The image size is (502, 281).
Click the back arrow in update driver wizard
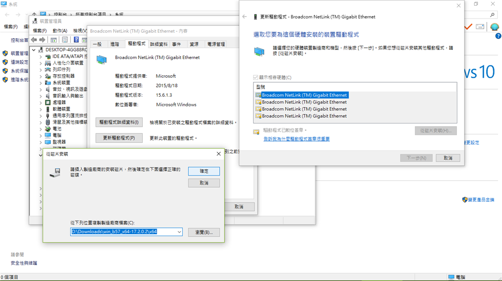click(245, 17)
